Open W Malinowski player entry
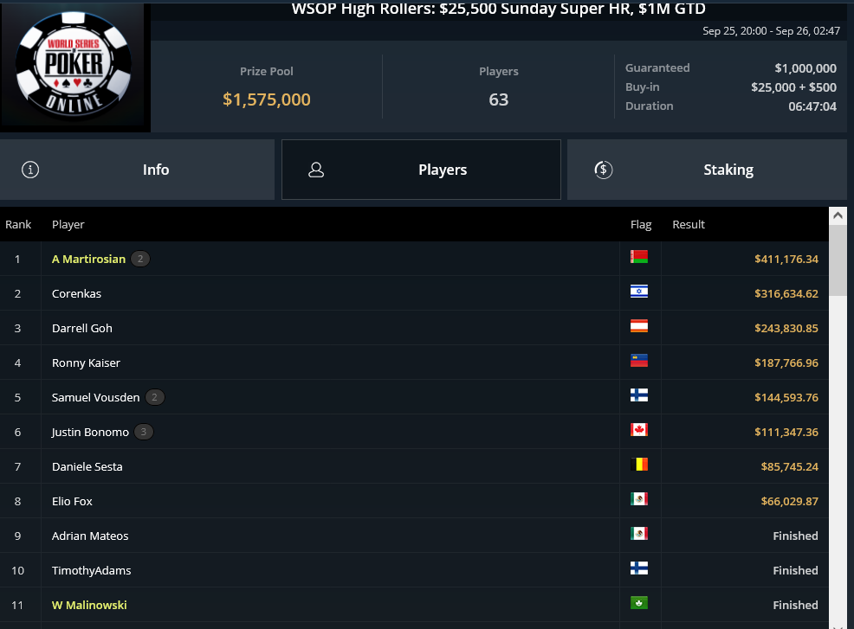 pyautogui.click(x=89, y=605)
